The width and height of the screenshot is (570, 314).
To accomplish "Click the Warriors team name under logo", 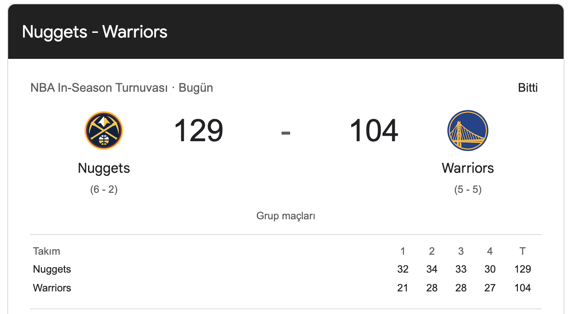I will coord(468,168).
